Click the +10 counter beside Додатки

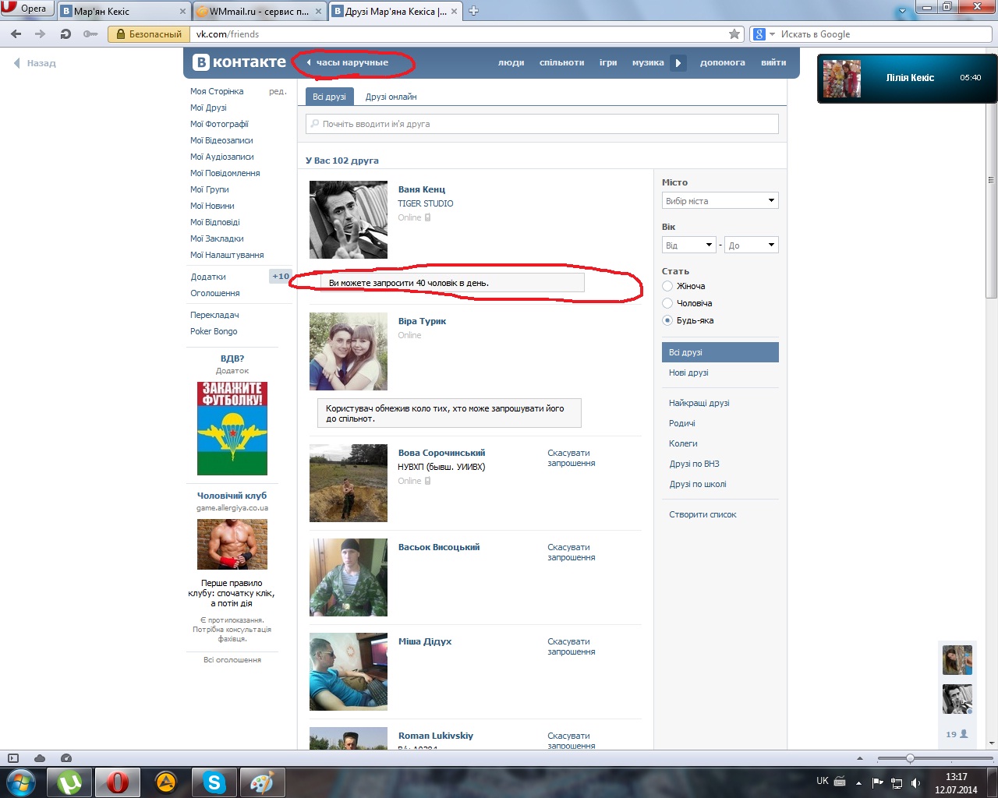tap(281, 277)
